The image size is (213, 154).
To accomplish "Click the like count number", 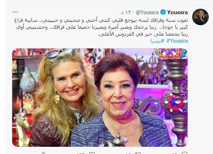I will coord(81,153).
